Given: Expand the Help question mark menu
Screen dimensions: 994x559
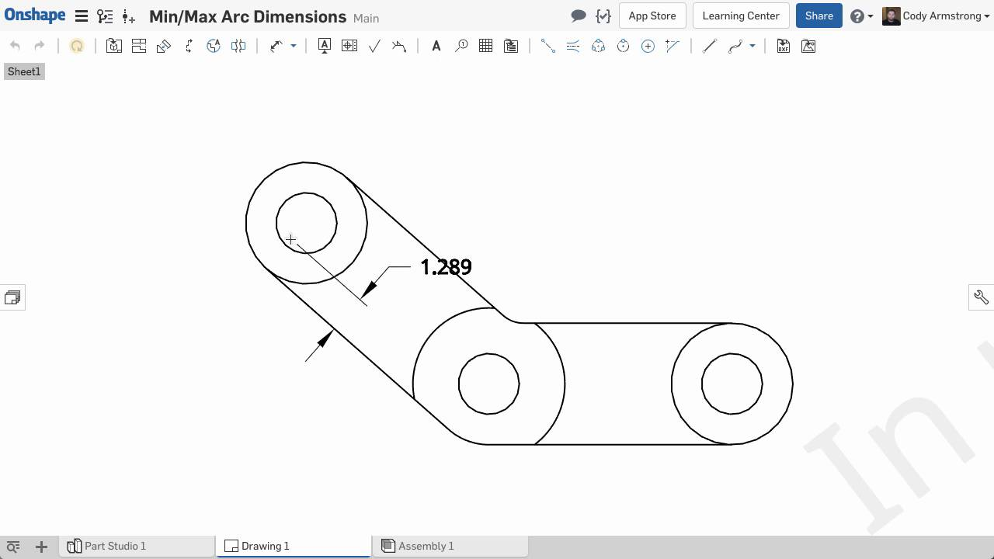Looking at the screenshot, I should click(861, 16).
